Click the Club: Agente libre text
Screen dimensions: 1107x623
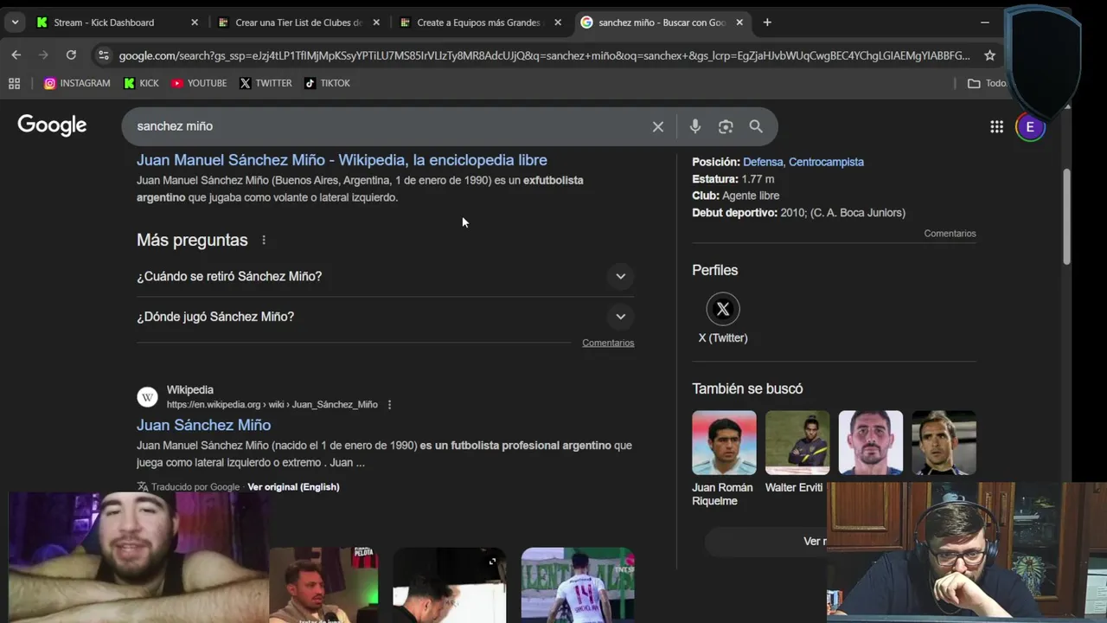[x=735, y=196]
